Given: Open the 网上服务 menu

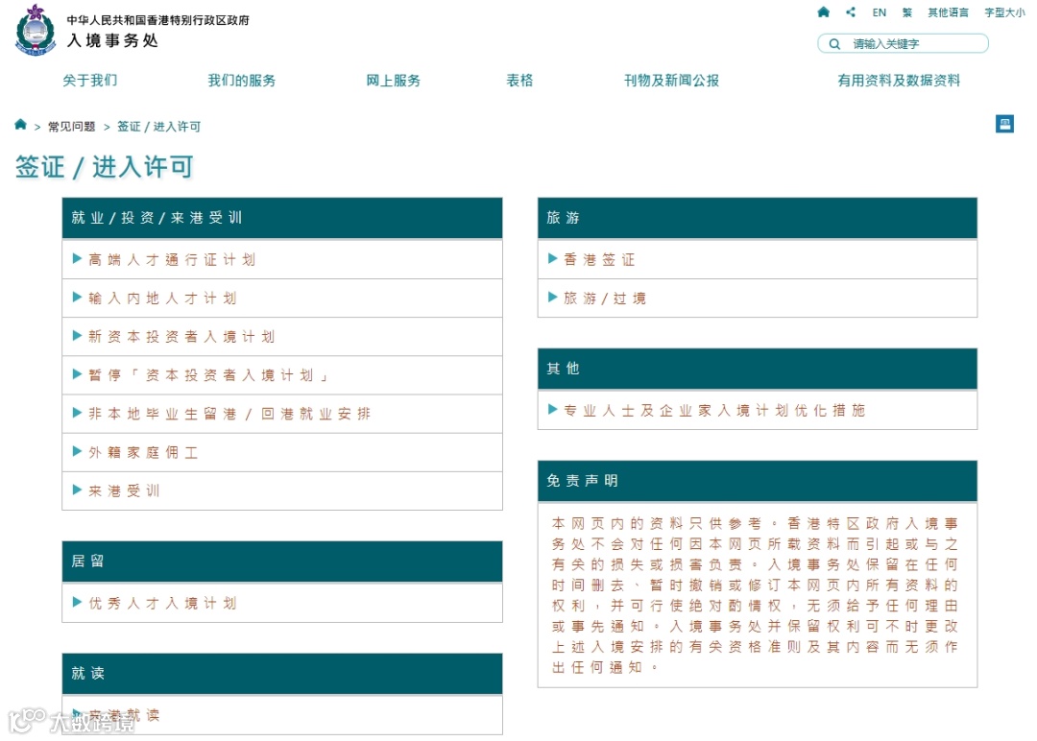Looking at the screenshot, I should tap(393, 80).
